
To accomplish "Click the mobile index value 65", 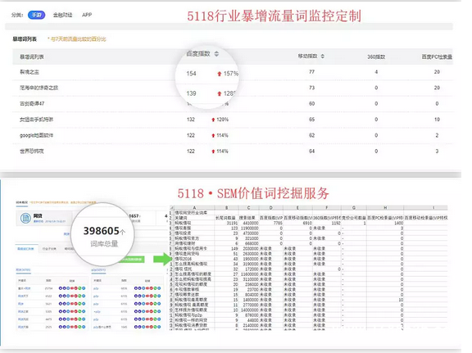I will (311, 120).
